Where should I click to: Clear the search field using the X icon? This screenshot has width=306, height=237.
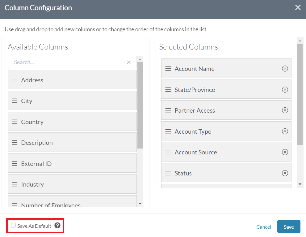[129, 62]
